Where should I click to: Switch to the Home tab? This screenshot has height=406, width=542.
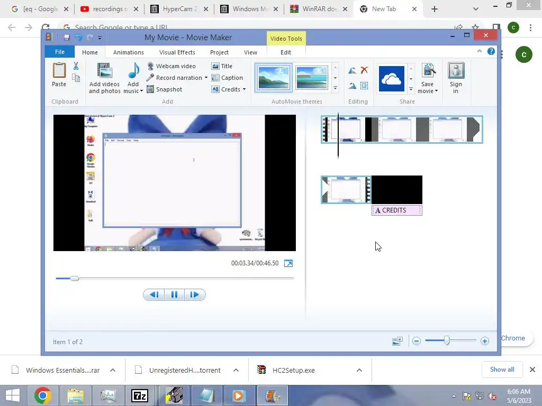(90, 52)
